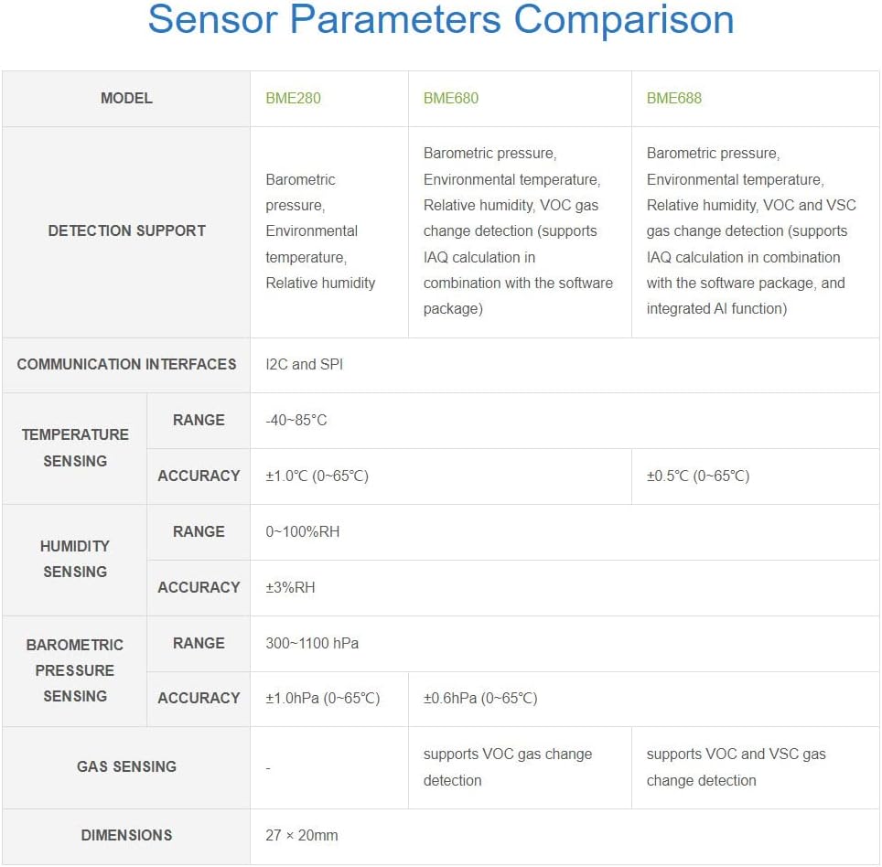
Task: Click the 300~1100 hPa range value
Action: (312, 643)
